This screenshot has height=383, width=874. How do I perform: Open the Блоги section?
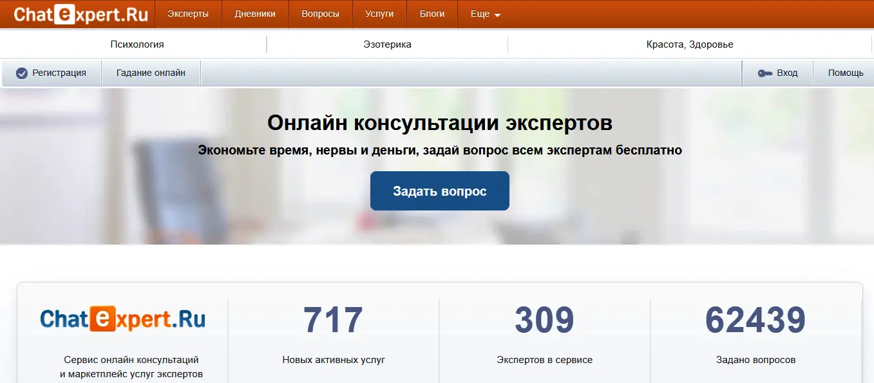[432, 14]
